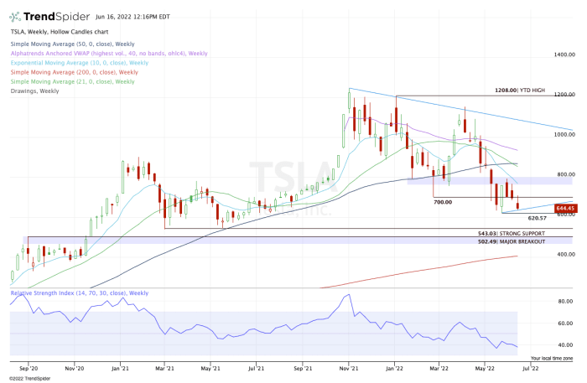Select Simple Moving Average (200) legend entry

point(74,72)
